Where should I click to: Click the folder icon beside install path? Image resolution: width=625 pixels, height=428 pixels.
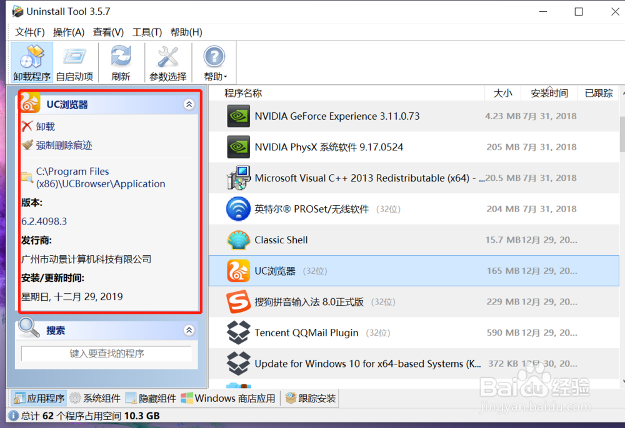point(27,177)
